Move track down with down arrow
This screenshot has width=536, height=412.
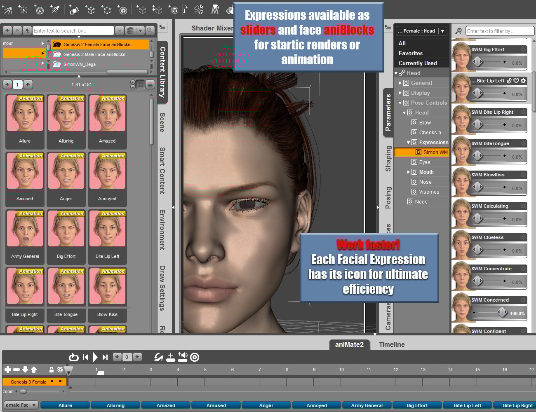[25, 370]
